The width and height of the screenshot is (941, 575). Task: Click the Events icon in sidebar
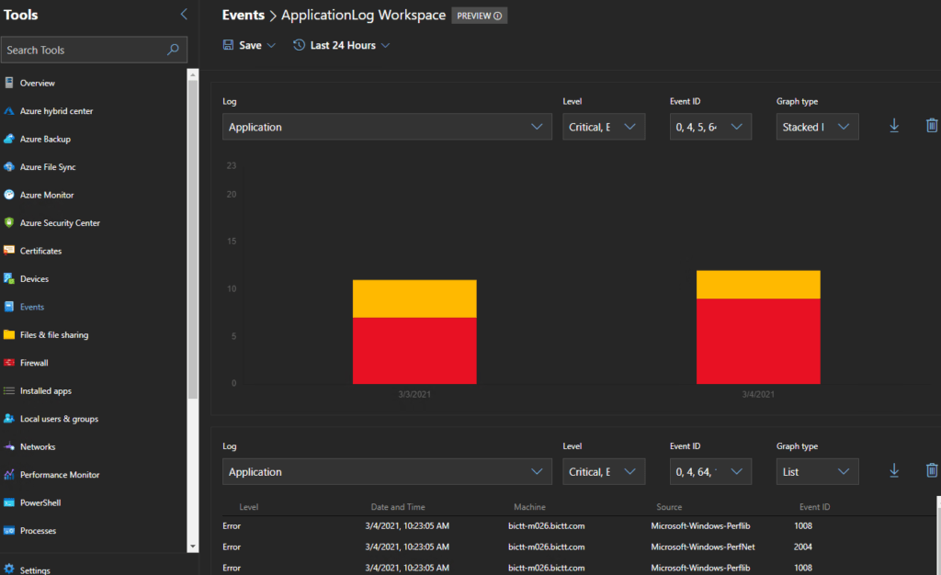tap(9, 307)
